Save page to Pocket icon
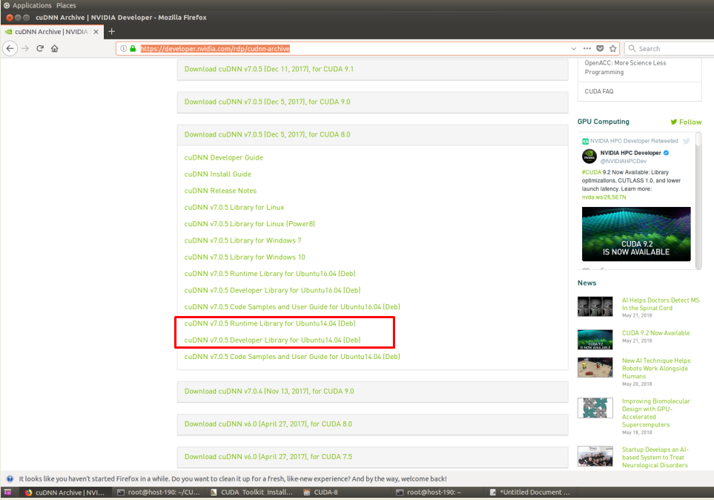The image size is (714, 500). [x=600, y=48]
